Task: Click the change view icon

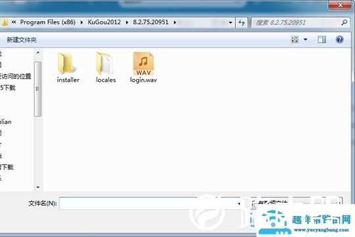Action: click(295, 39)
